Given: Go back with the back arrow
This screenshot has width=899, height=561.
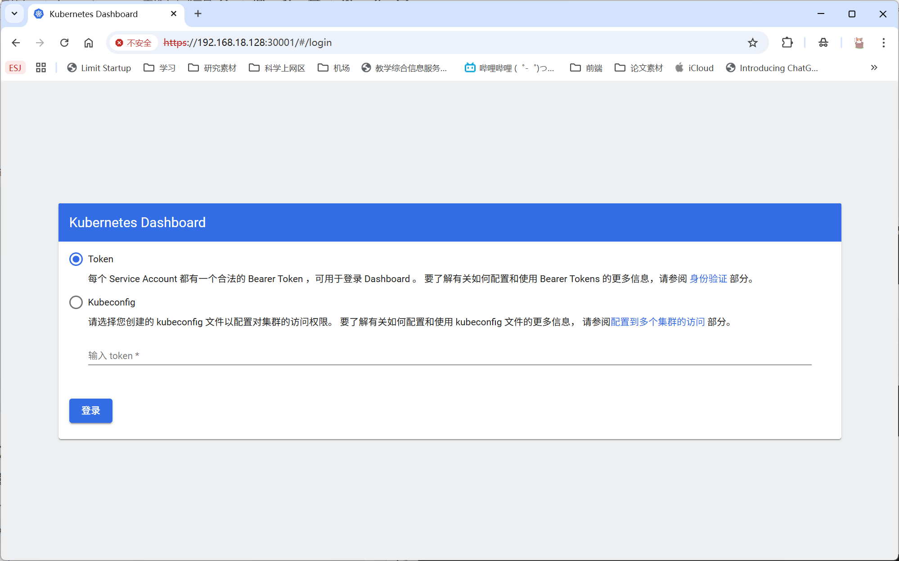Looking at the screenshot, I should [16, 43].
